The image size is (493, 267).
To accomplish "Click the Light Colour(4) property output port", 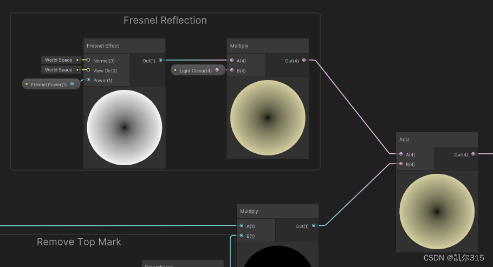I will [x=217, y=70].
